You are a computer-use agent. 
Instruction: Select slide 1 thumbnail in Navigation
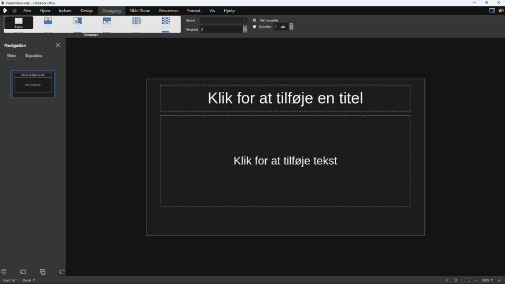coord(33,84)
